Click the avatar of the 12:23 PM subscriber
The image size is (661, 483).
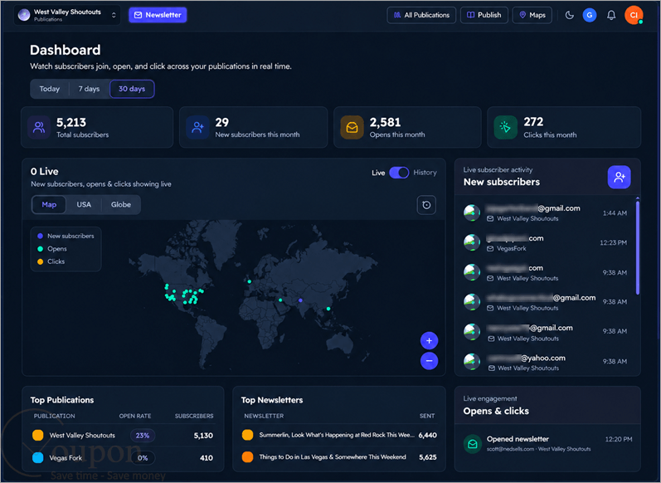pyautogui.click(x=472, y=242)
